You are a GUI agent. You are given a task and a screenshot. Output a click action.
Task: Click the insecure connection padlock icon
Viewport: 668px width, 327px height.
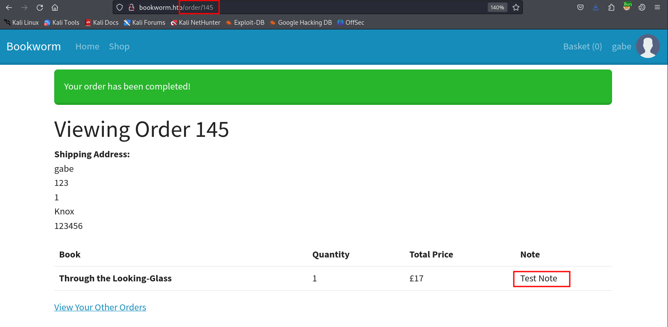pos(132,7)
